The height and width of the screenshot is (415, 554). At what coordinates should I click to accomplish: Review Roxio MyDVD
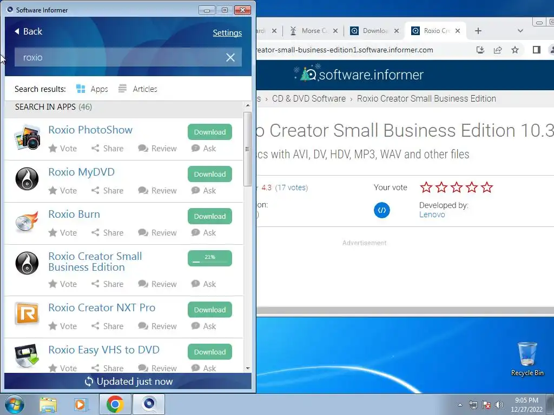(157, 191)
